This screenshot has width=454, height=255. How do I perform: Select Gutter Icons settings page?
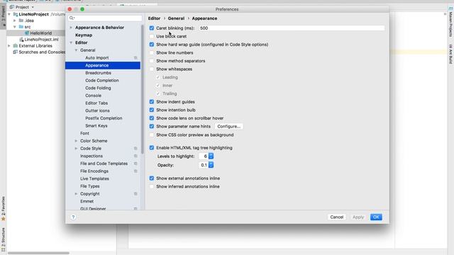point(97,110)
